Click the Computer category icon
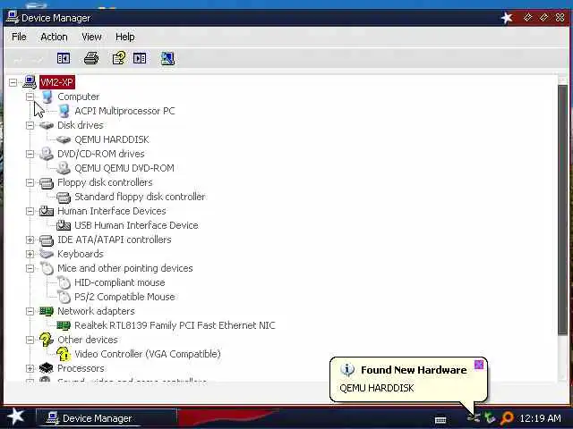The image size is (573, 429). coord(47,97)
